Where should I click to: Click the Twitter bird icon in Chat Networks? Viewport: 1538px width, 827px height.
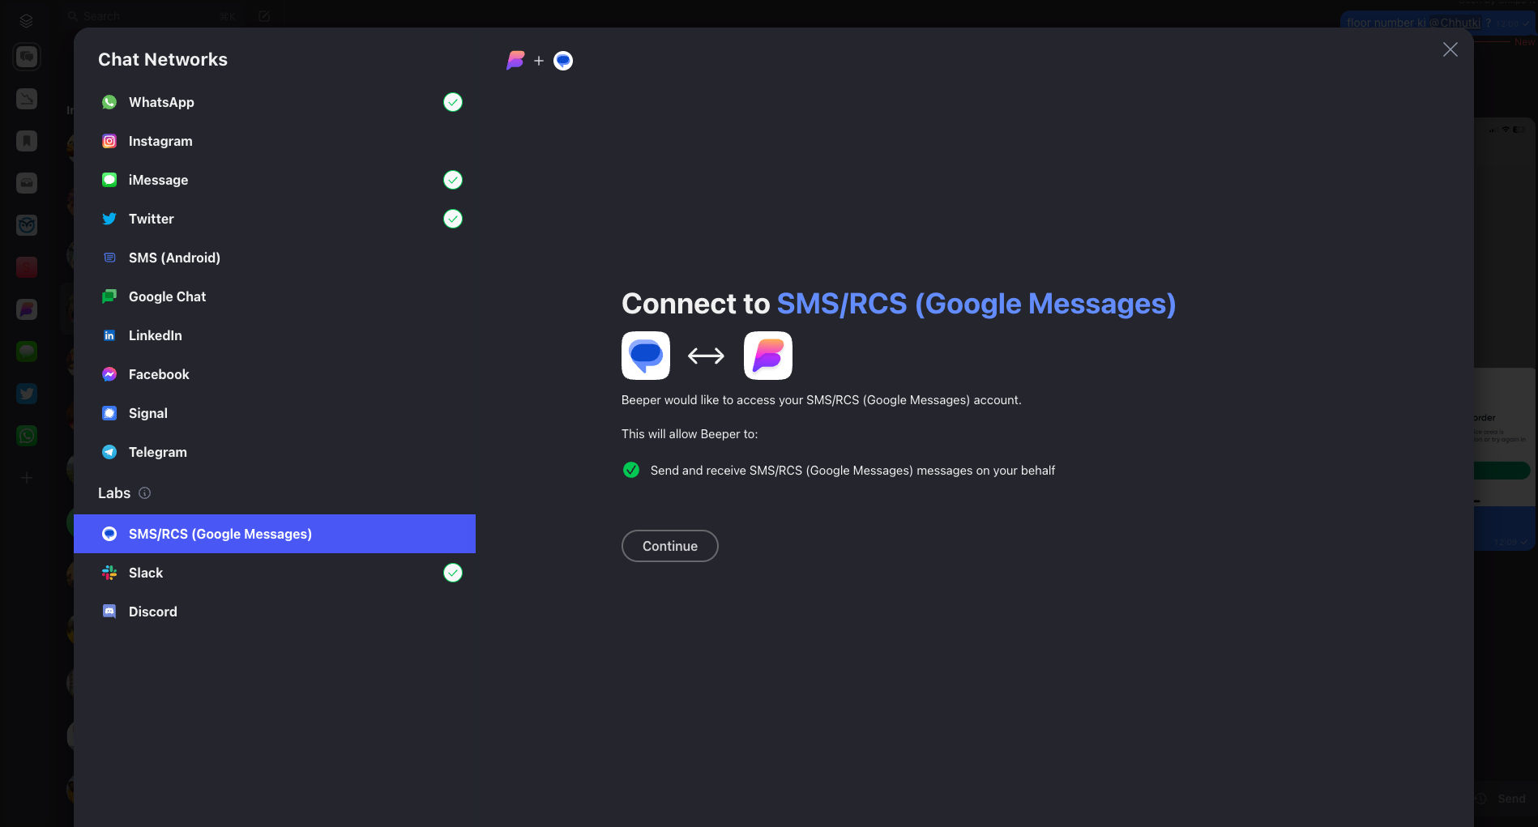tap(109, 219)
